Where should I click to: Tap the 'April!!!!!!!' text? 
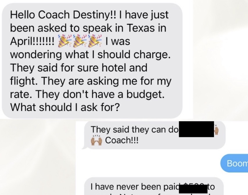click(x=33, y=42)
